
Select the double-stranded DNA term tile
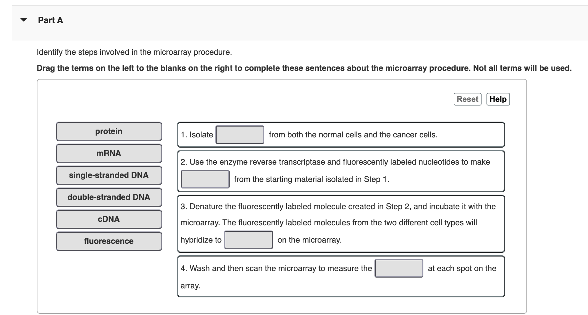109,197
